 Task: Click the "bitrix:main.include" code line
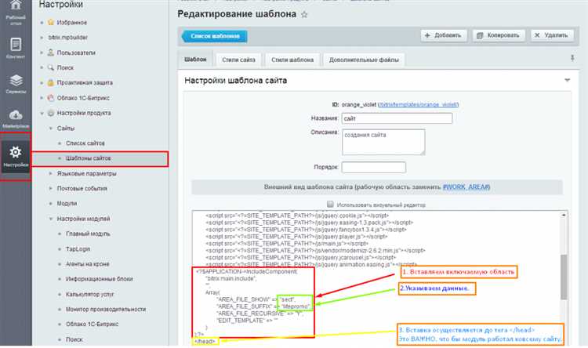(230, 278)
